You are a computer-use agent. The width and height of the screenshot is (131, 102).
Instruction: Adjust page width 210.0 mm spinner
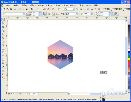point(40,13)
